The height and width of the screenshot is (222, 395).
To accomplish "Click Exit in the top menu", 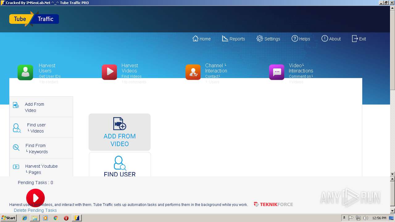I will [x=359, y=39].
